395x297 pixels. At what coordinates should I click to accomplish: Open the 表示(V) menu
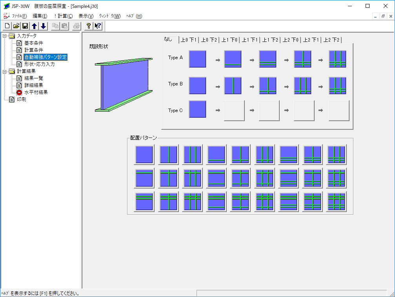pyautogui.click(x=86, y=16)
